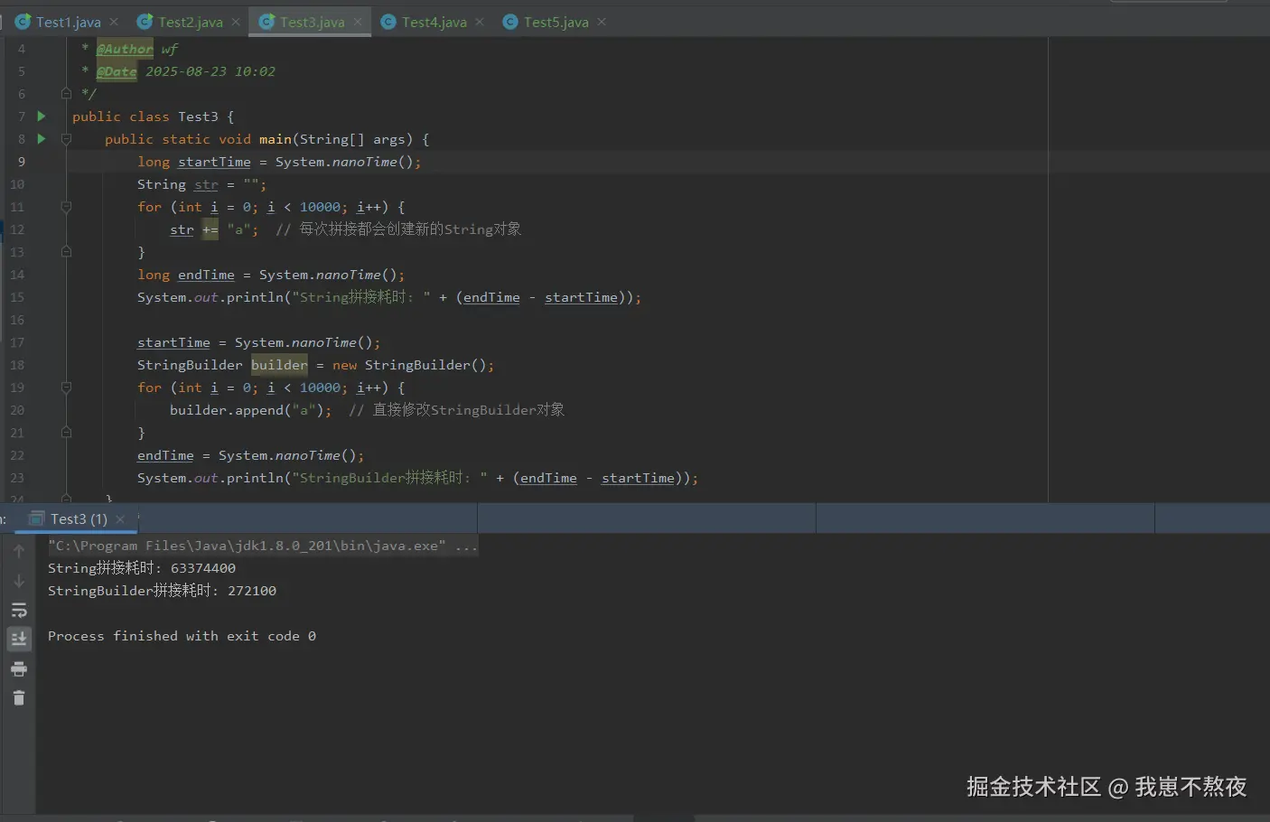Collapse the first for loop fold

click(66, 207)
